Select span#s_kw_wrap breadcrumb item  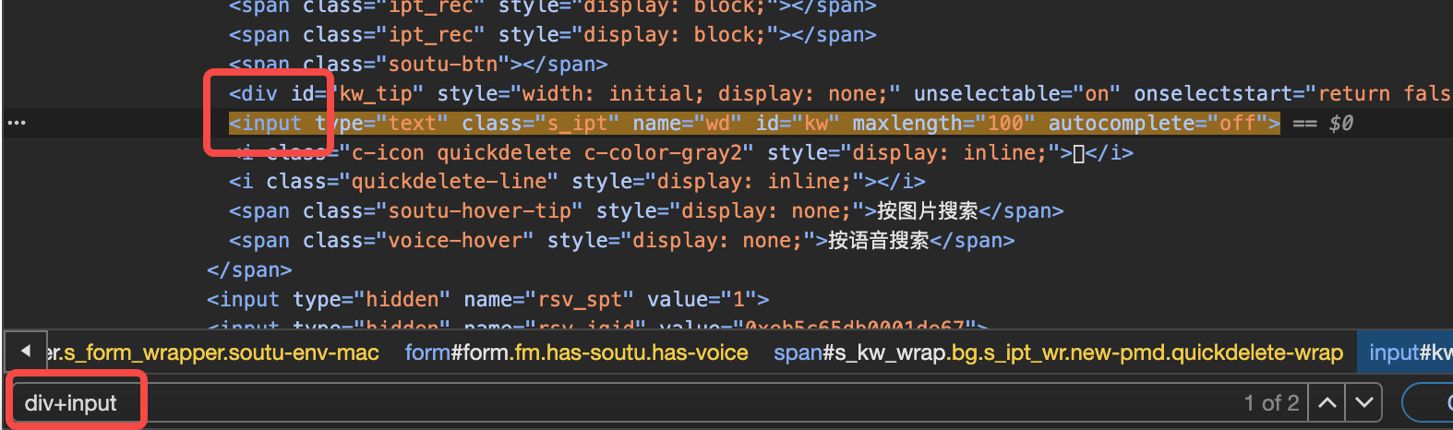tap(1058, 352)
